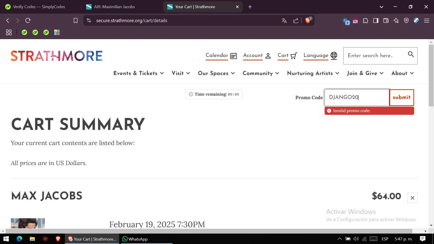
Task: Expand Nurturing Artists menu
Action: pos(313,73)
